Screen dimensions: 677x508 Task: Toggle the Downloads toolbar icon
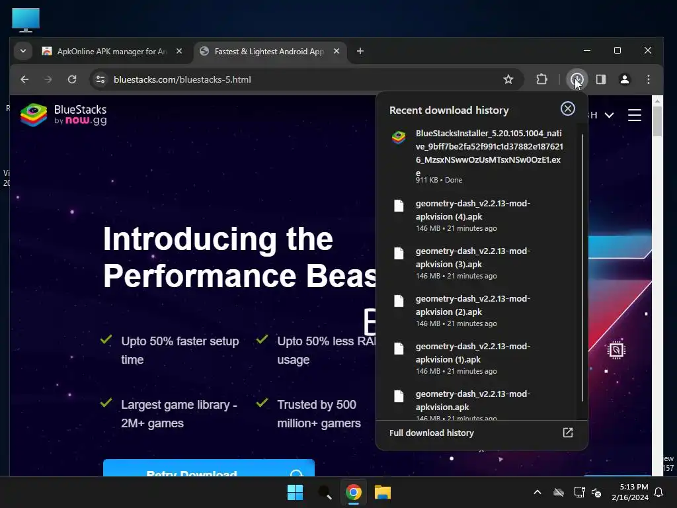(x=577, y=79)
